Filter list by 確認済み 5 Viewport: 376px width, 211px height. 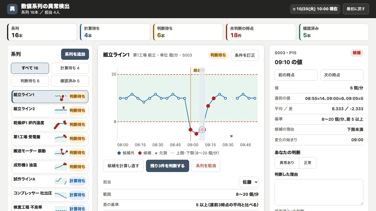pyautogui.click(x=70, y=81)
